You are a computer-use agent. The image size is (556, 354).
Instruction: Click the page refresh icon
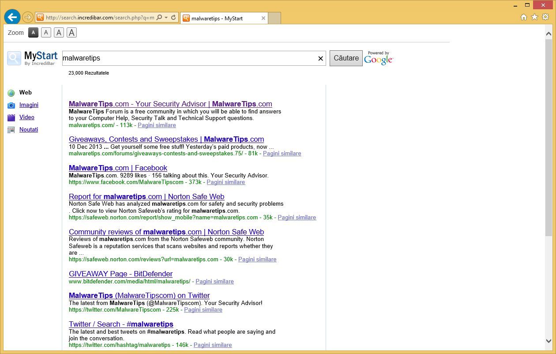pyautogui.click(x=173, y=18)
